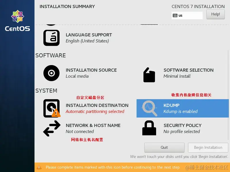Click the Quit button

pos(164,148)
